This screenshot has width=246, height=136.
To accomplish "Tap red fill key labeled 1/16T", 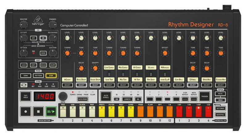I will click(199, 112).
